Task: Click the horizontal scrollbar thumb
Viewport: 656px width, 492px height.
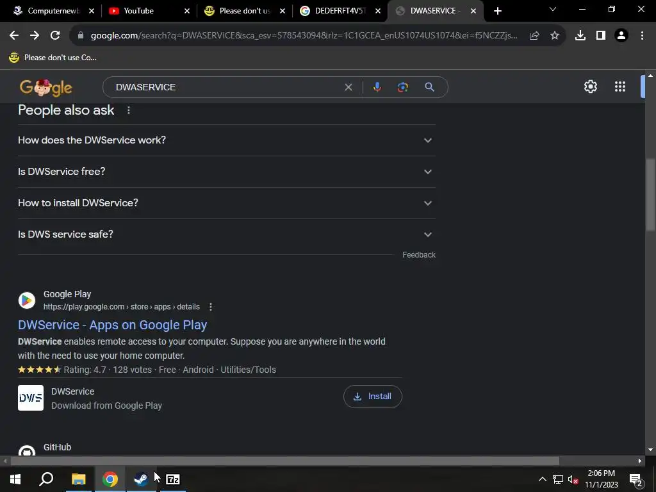Action: tap(284, 461)
